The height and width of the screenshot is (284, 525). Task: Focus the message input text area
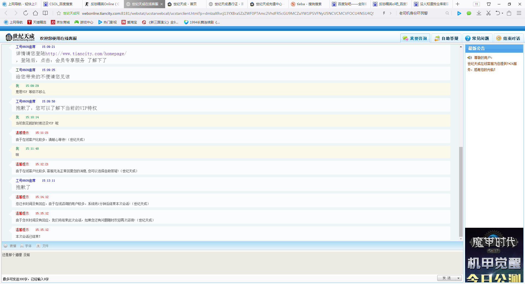pos(232,262)
